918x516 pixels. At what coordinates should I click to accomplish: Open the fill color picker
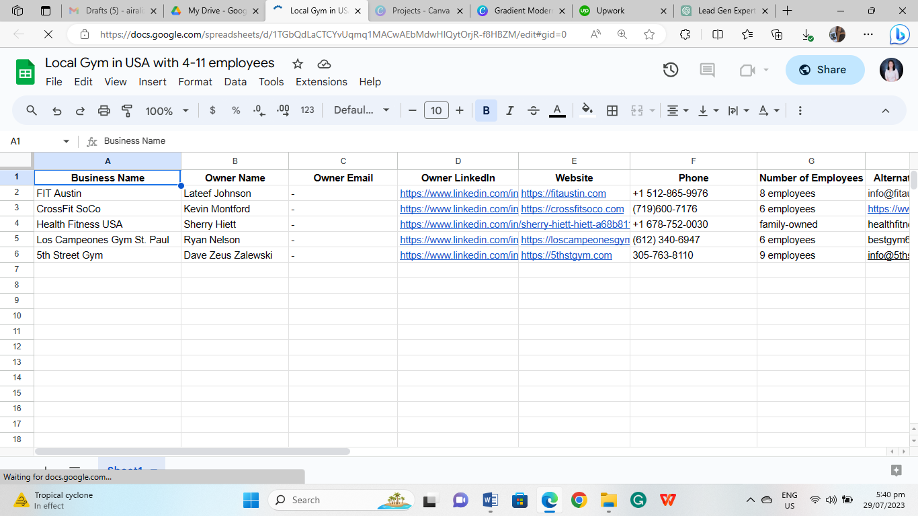coord(587,111)
